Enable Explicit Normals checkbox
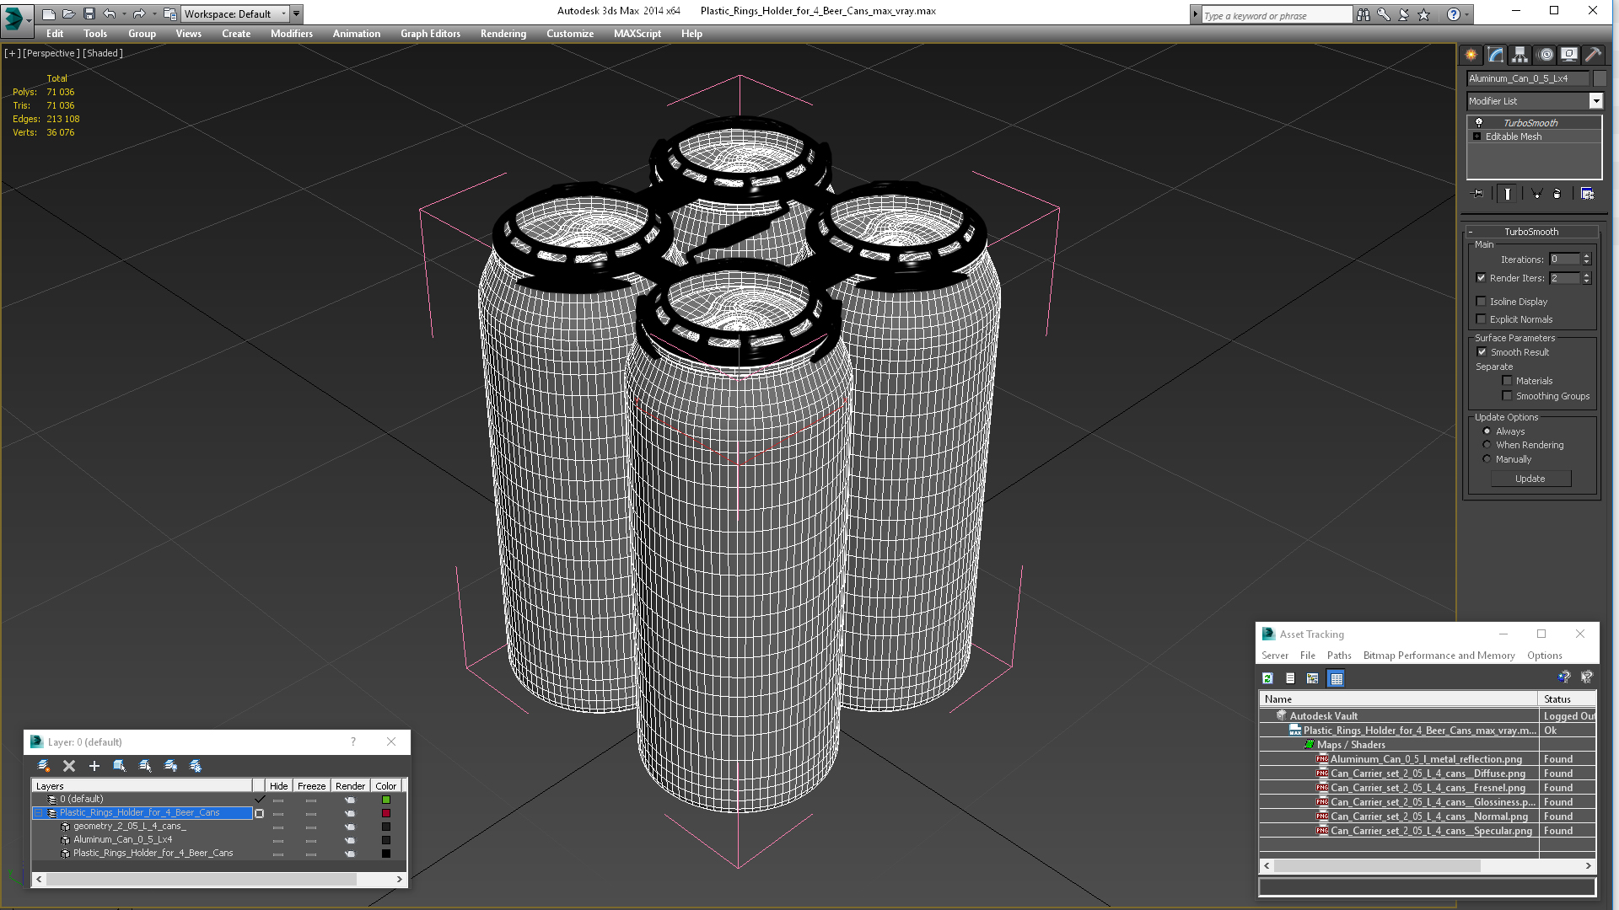This screenshot has height=910, width=1619. [1482, 318]
